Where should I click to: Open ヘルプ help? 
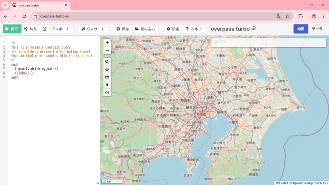click(194, 29)
